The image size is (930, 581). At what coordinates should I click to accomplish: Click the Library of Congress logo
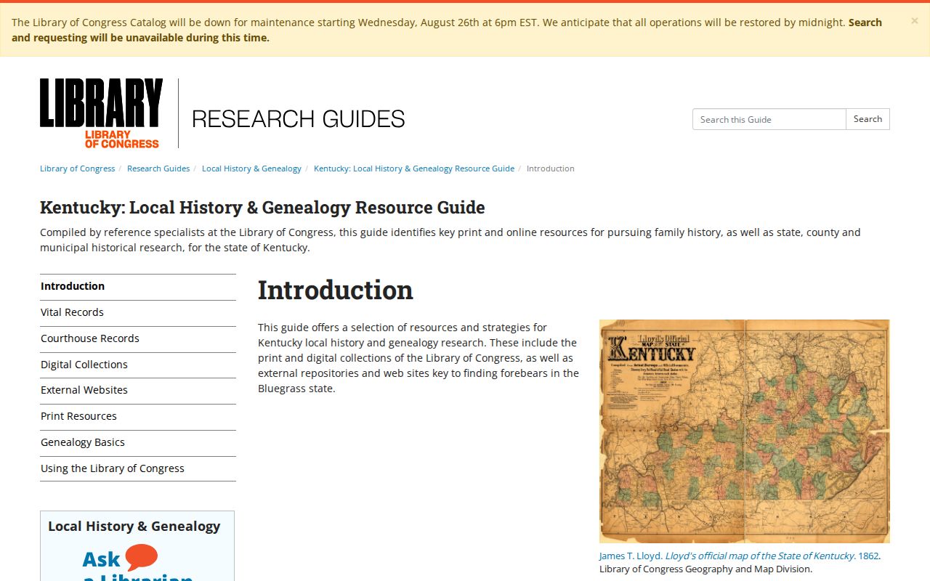tap(101, 113)
